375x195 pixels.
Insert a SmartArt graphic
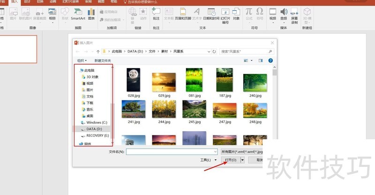click(78, 14)
